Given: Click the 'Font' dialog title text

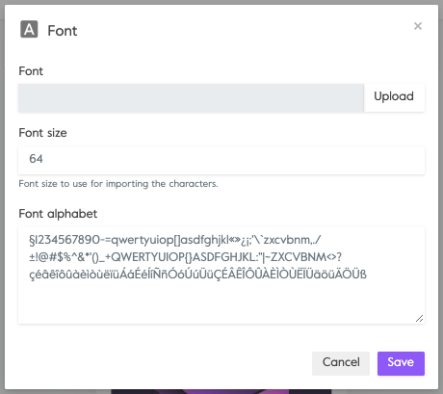Looking at the screenshot, I should tap(63, 31).
